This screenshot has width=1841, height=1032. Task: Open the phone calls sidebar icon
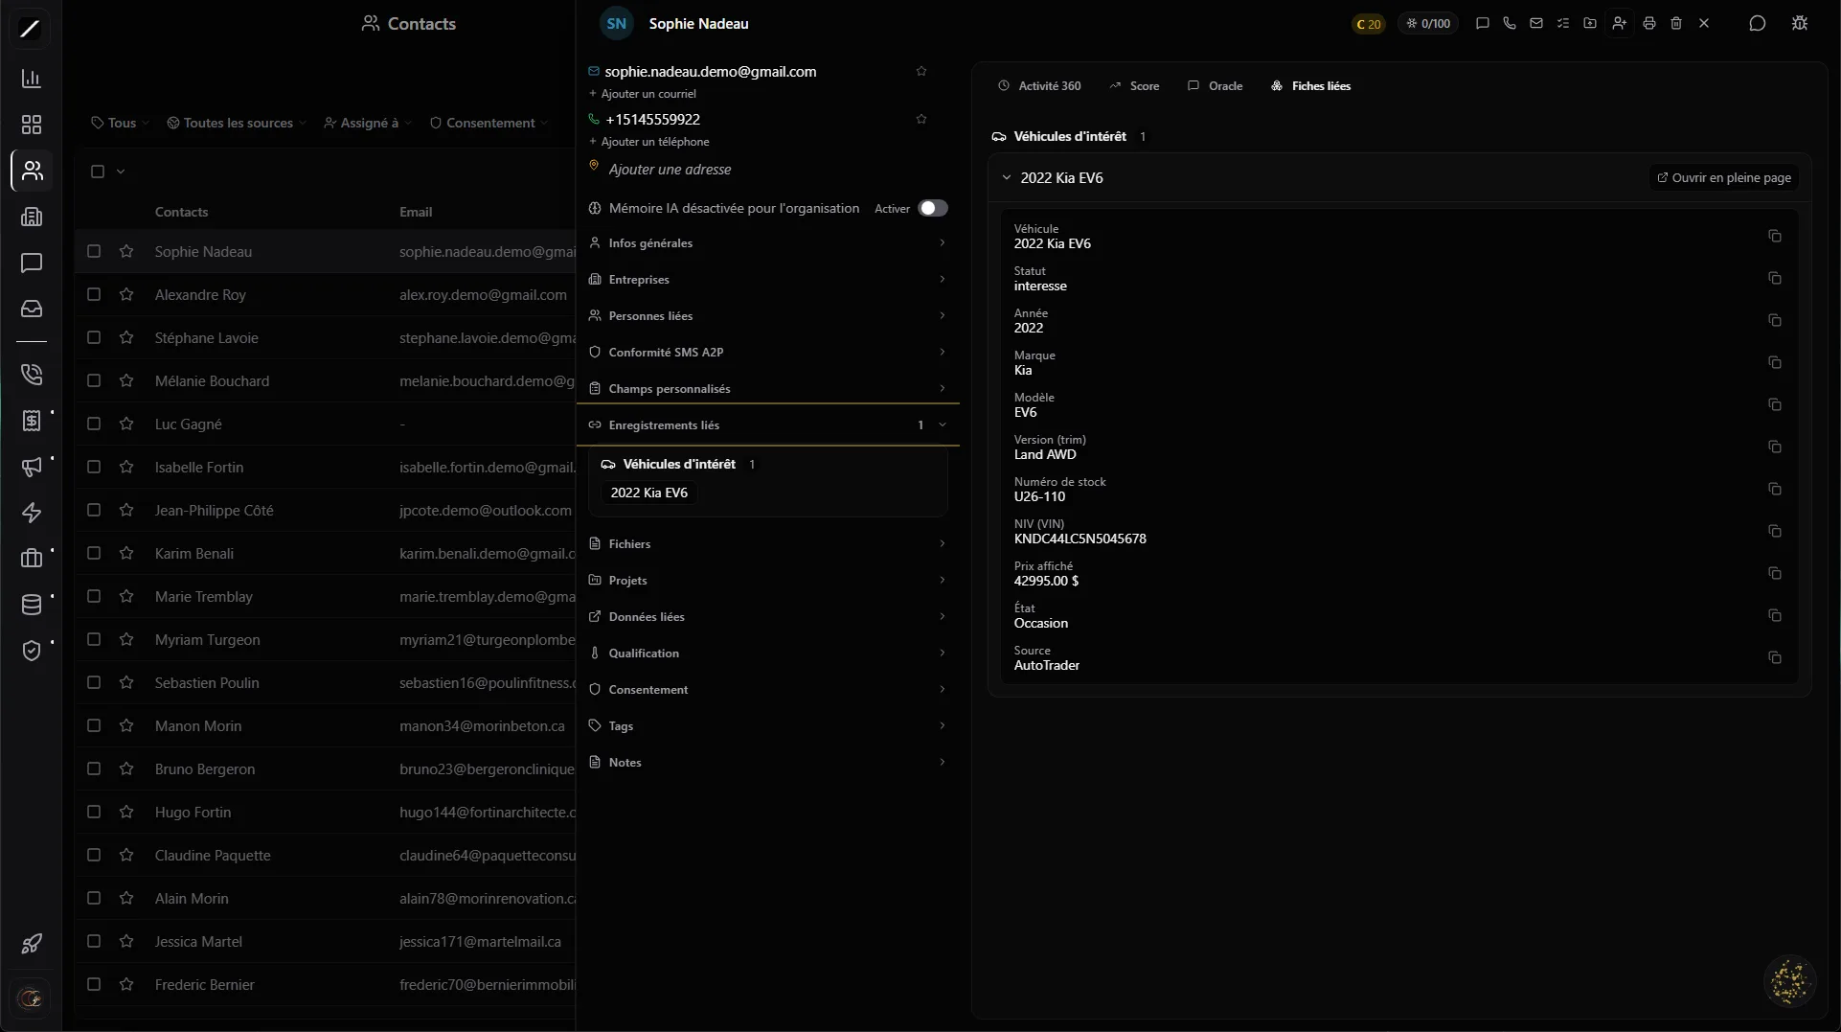[x=32, y=375]
